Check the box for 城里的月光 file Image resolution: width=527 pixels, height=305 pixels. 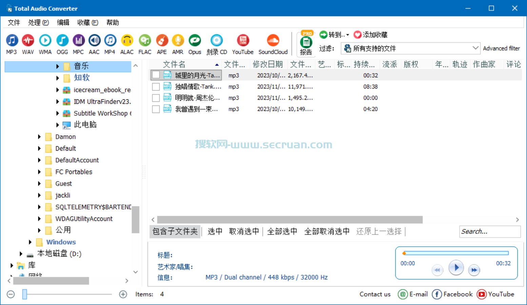tap(156, 75)
